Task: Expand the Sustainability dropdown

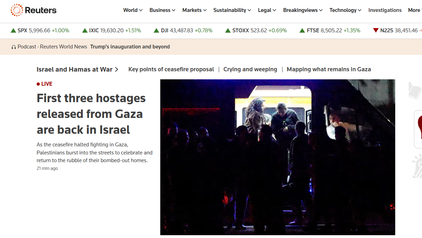Action: (232, 10)
